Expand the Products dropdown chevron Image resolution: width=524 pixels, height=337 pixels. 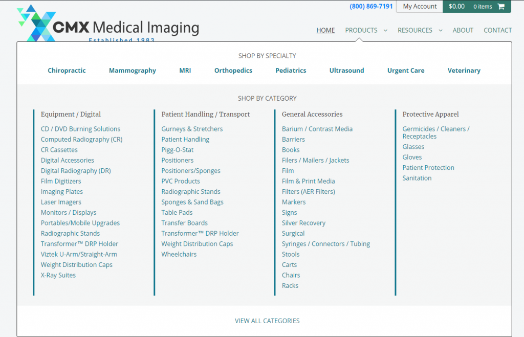pyautogui.click(x=385, y=30)
